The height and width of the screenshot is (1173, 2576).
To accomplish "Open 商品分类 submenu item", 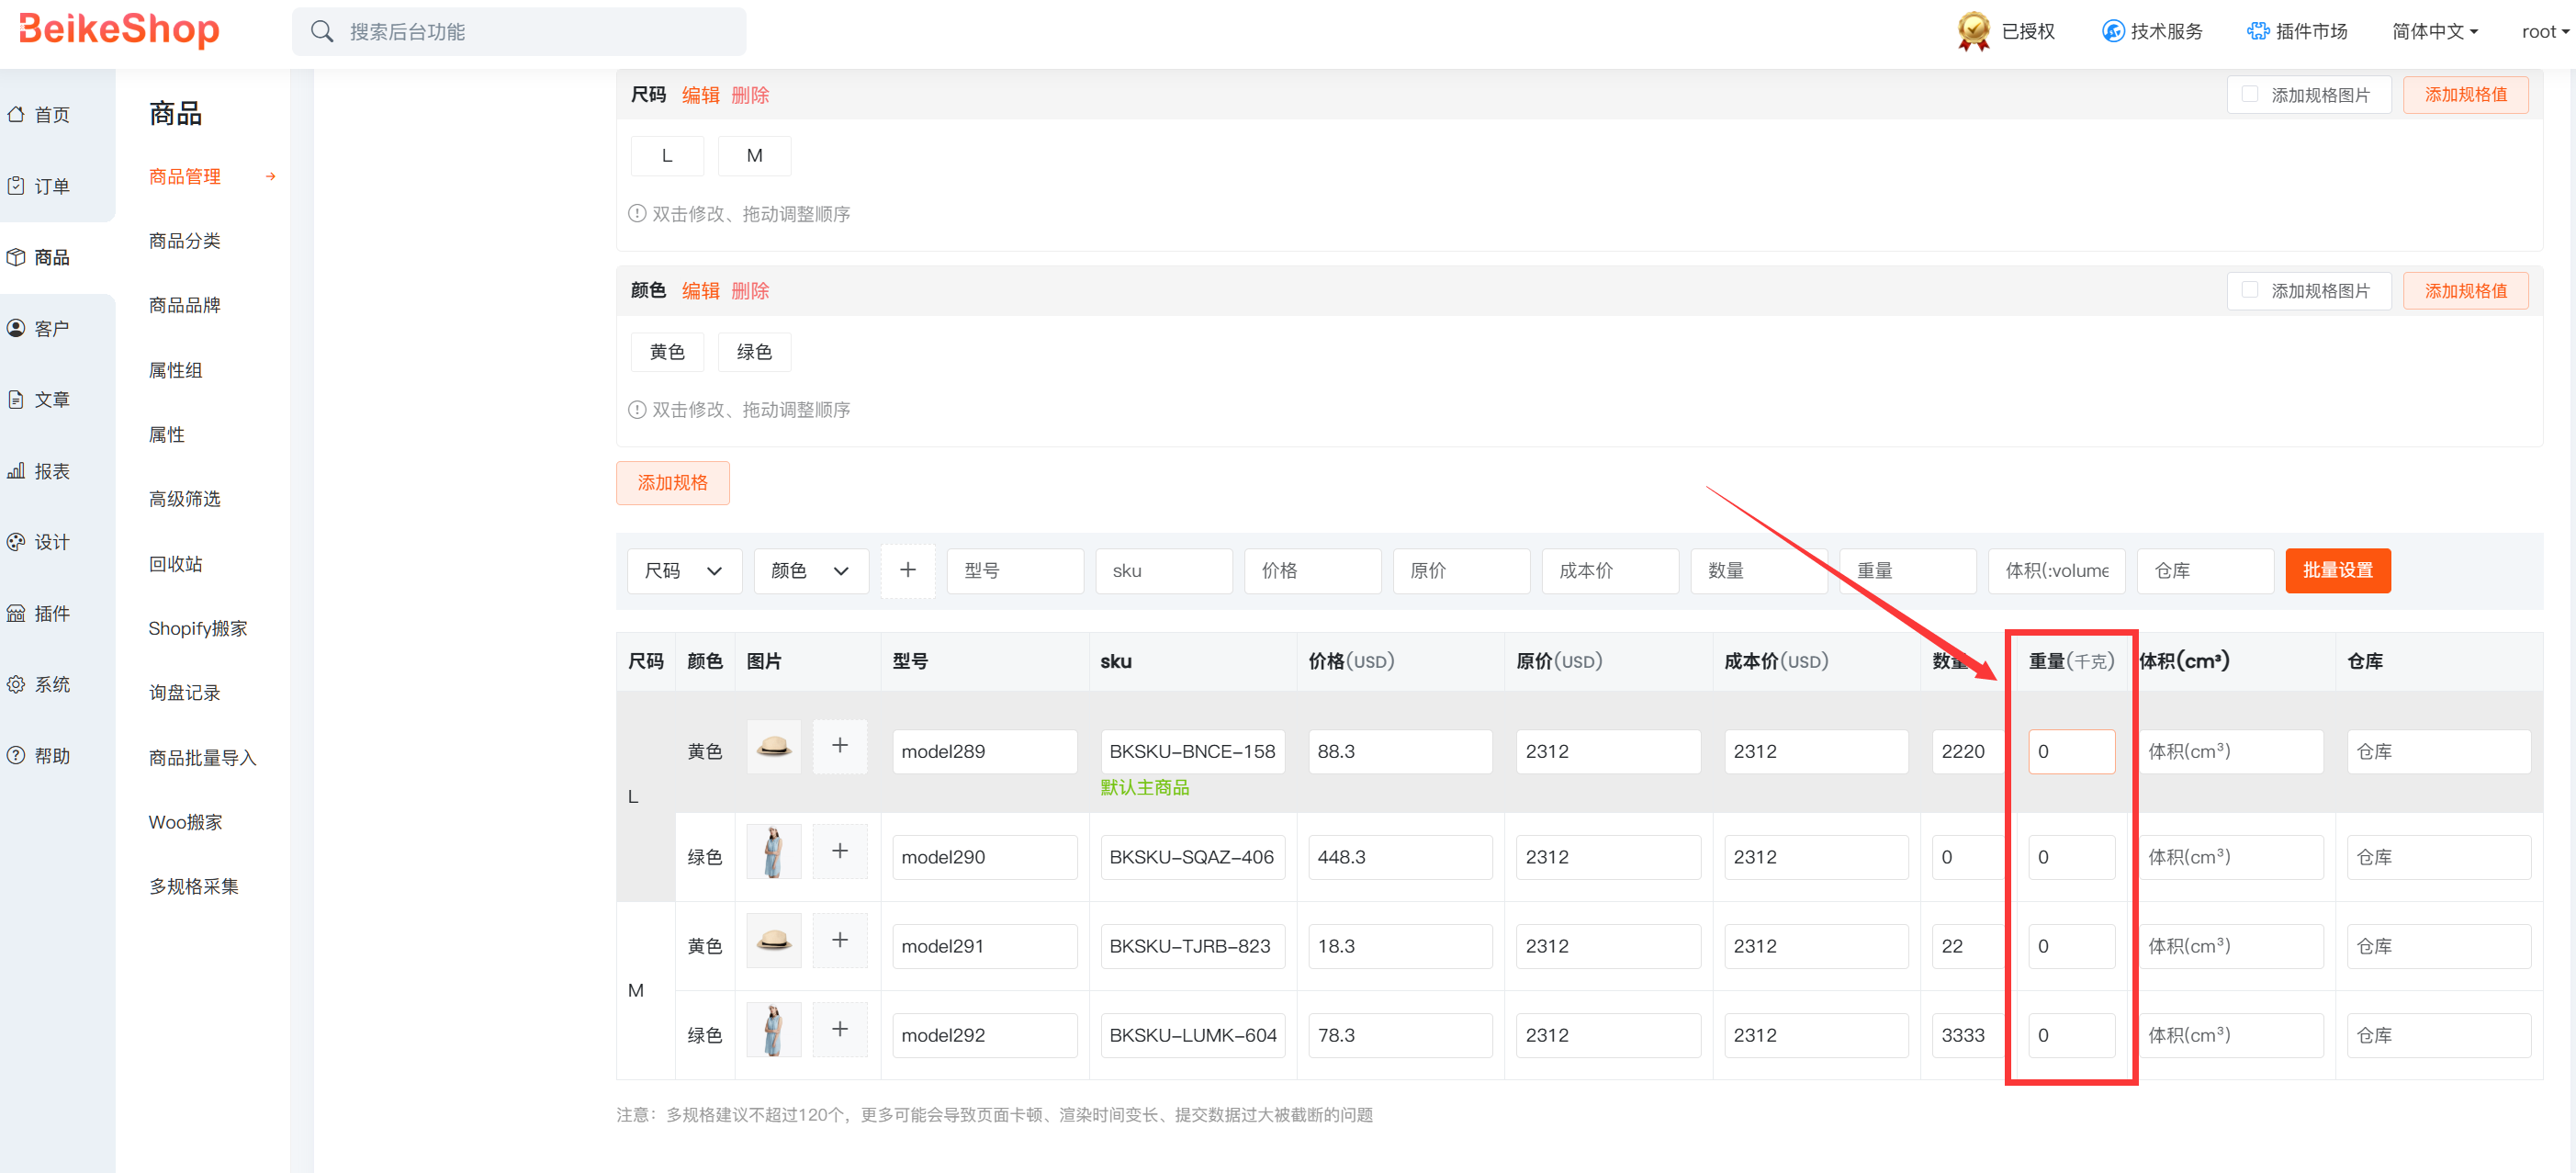I will click(x=184, y=241).
